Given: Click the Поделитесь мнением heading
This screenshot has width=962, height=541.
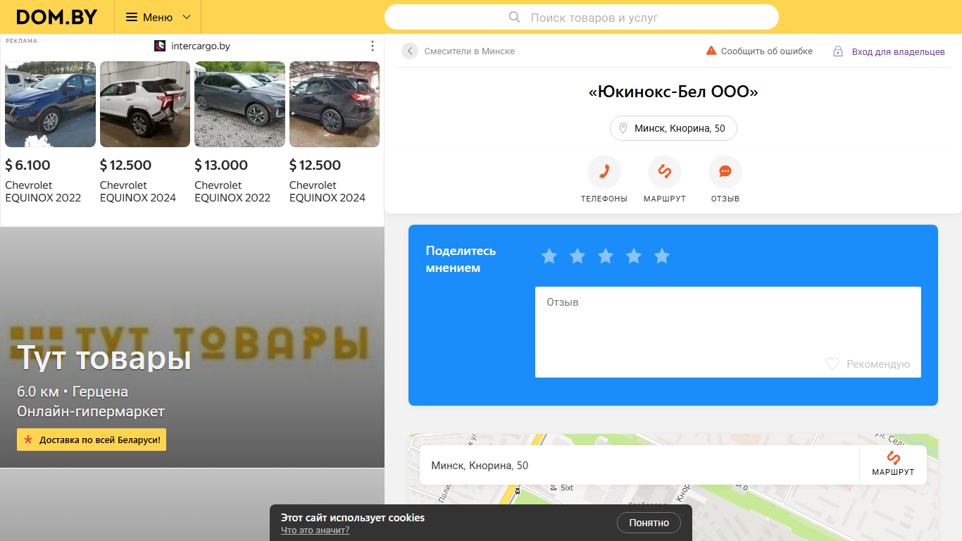Looking at the screenshot, I should (461, 259).
